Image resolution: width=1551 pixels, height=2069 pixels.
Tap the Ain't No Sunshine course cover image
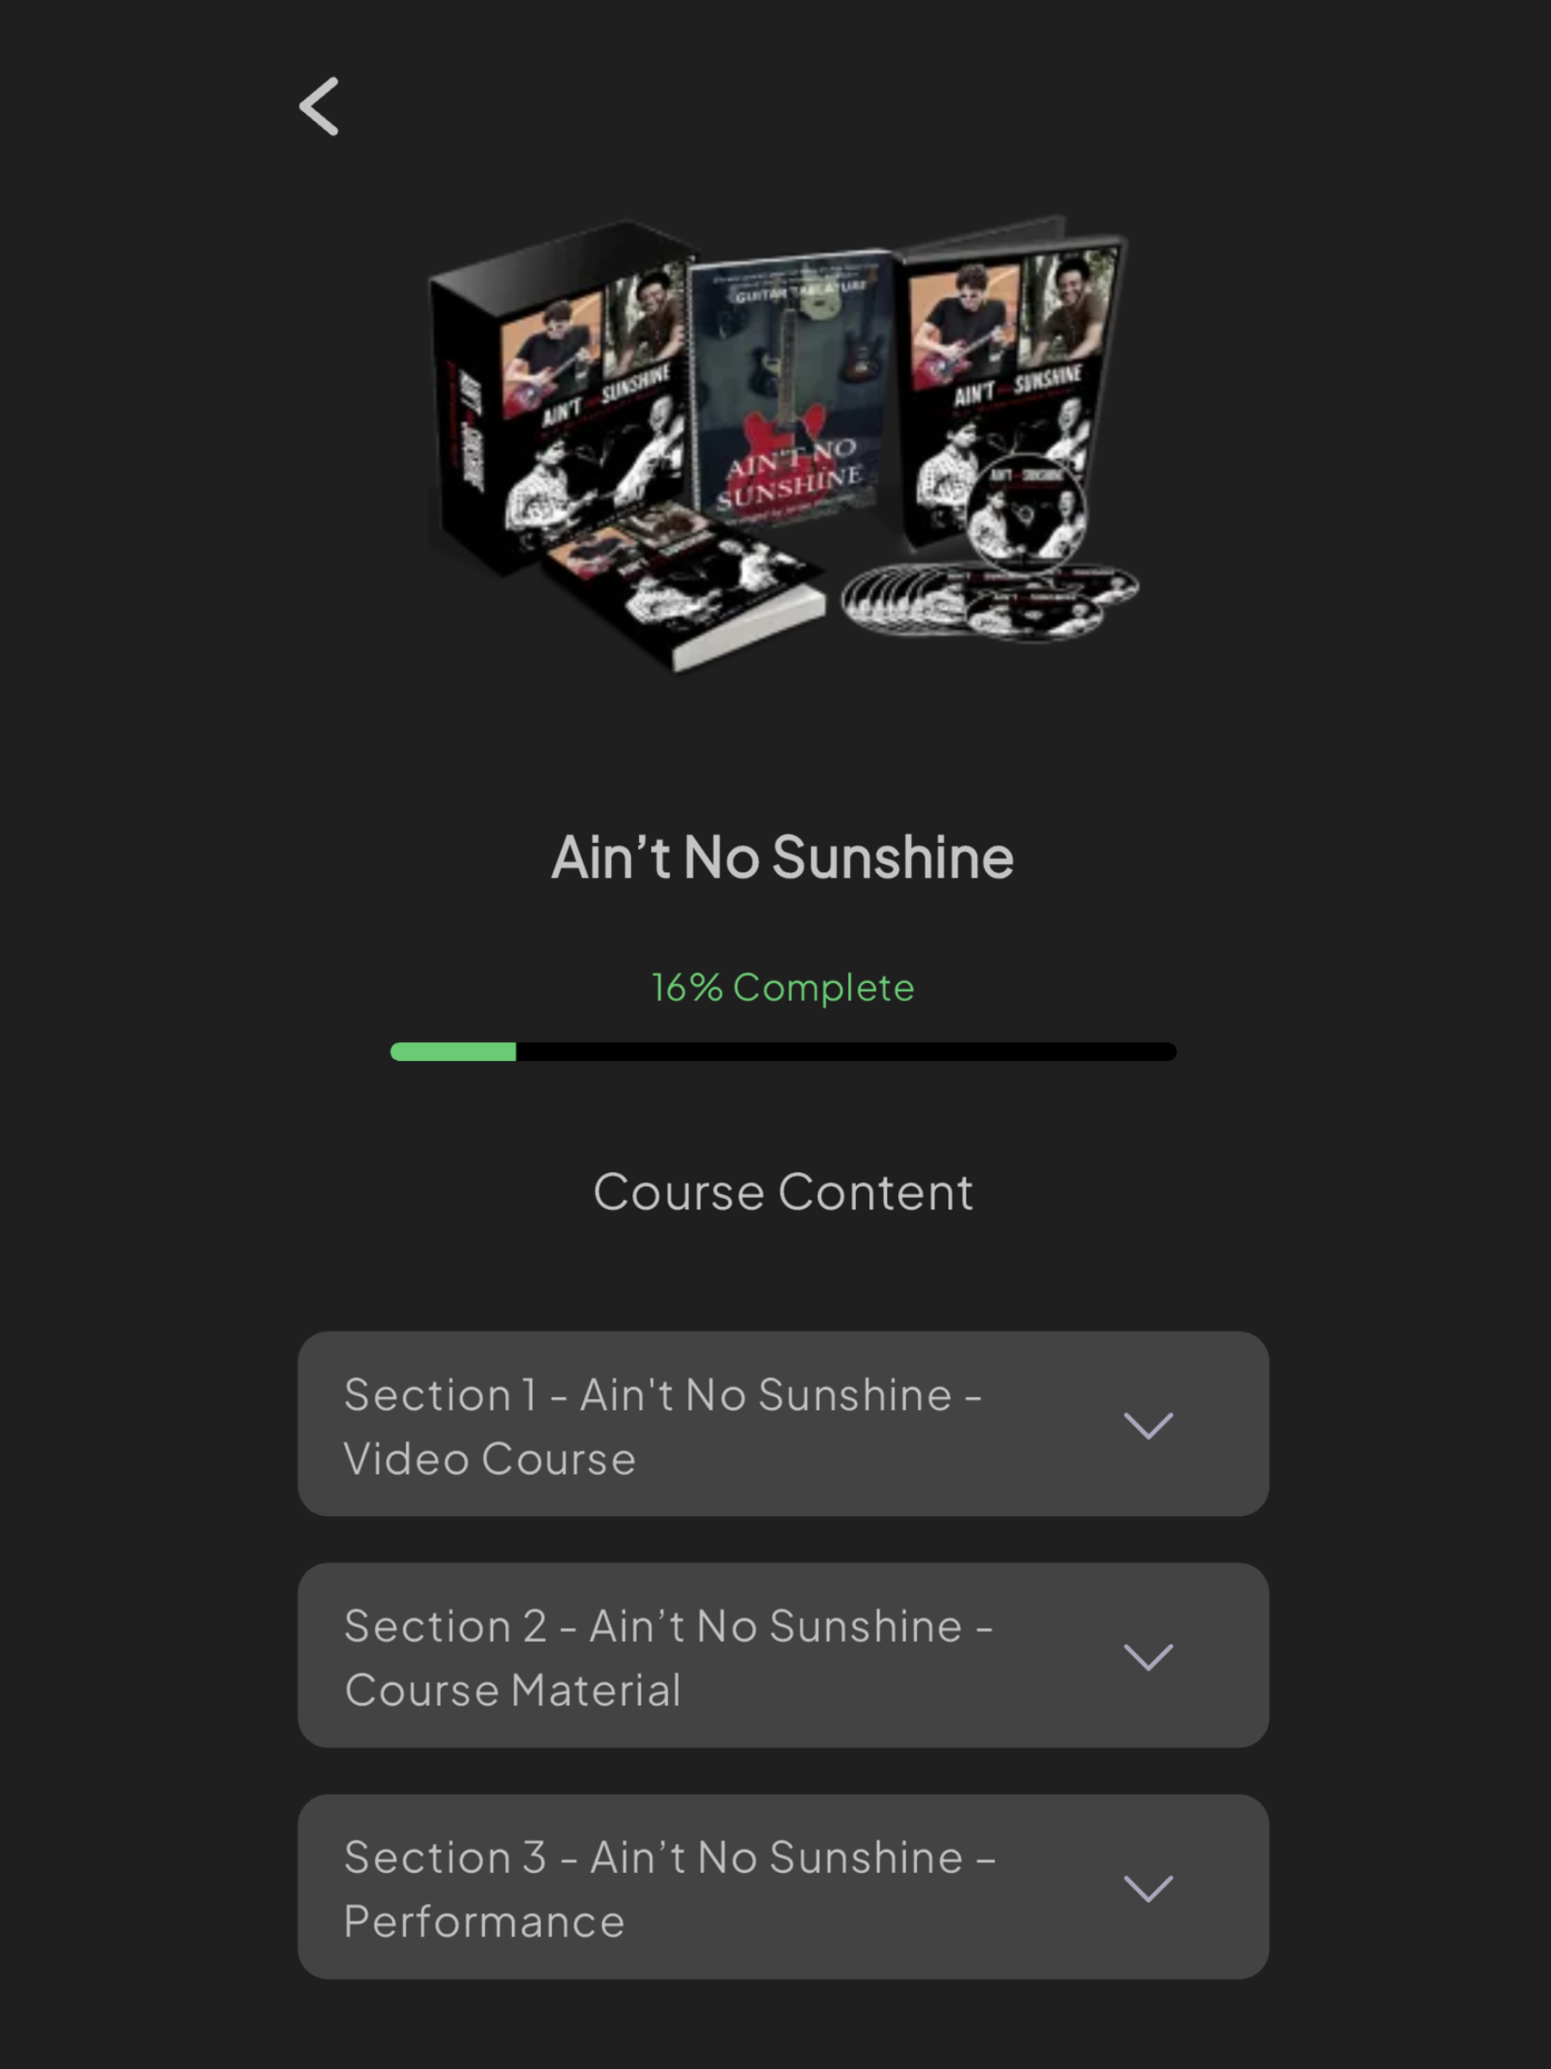(x=783, y=443)
